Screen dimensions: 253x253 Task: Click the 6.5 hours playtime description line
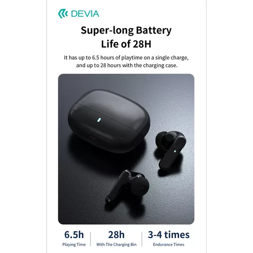pos(126,58)
